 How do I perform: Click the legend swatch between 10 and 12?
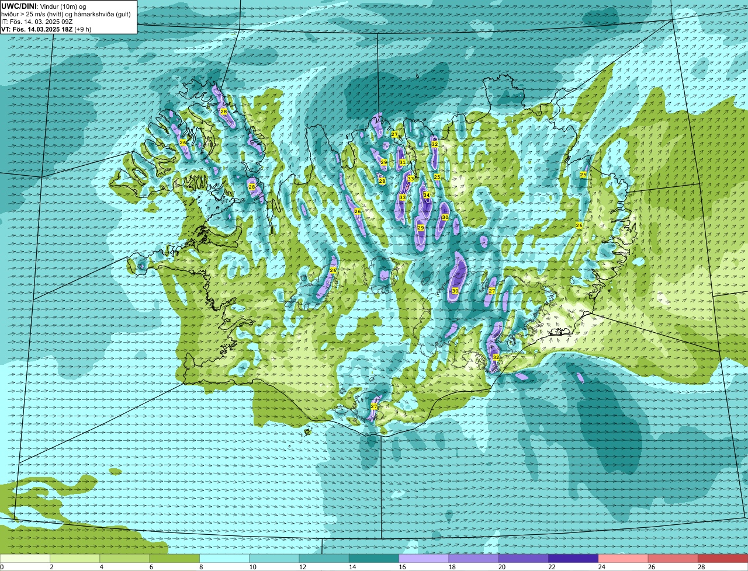coord(274,558)
